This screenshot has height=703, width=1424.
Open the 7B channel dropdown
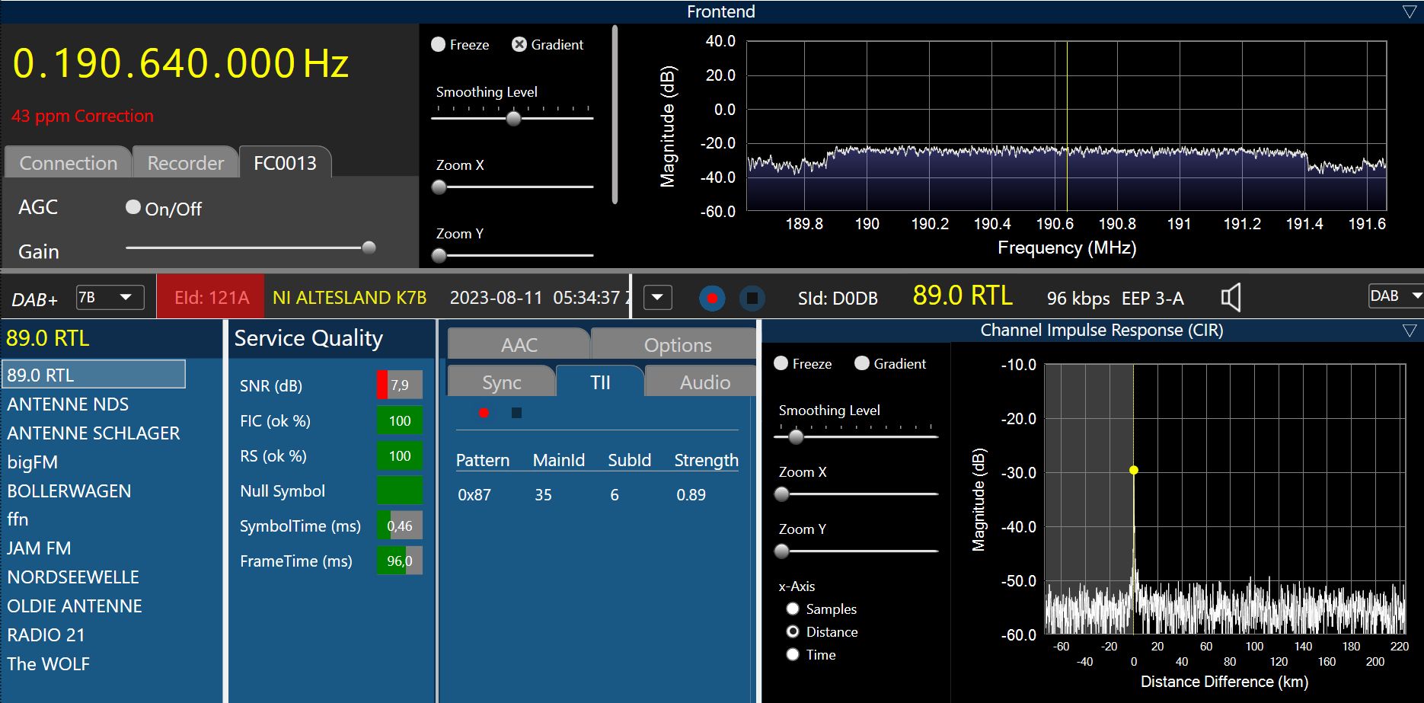pos(110,297)
